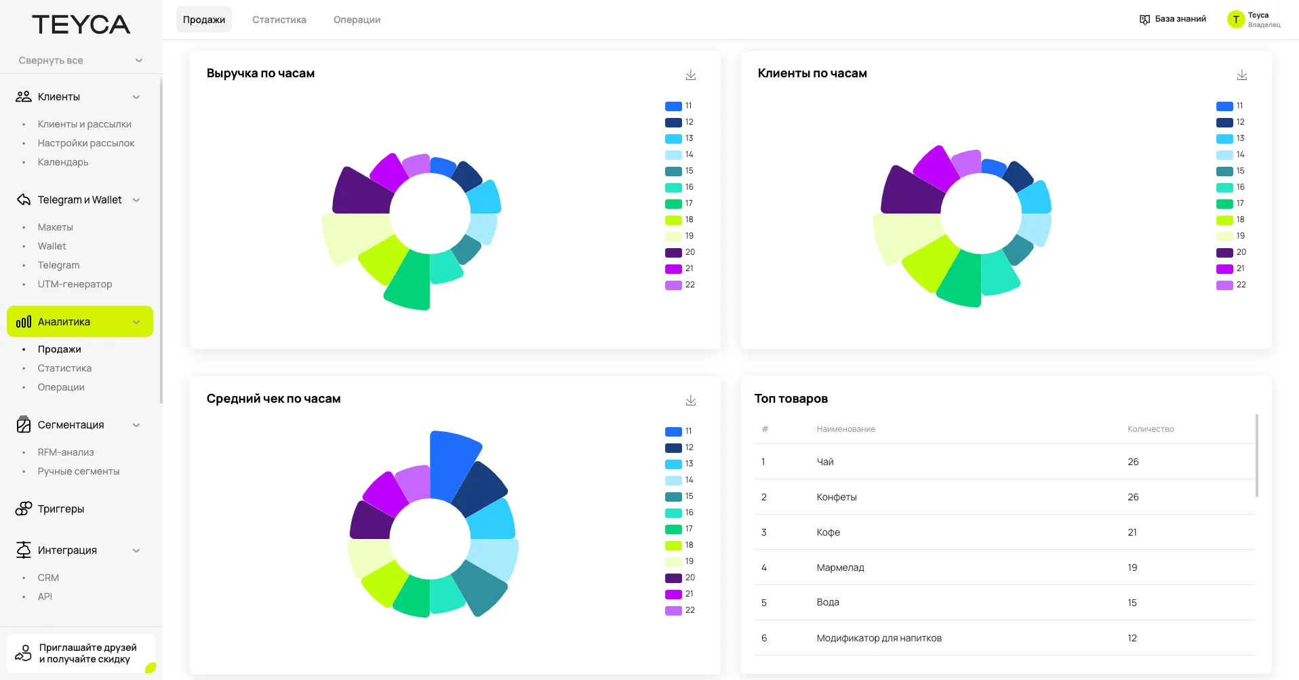Click hour 22 purple swatch in Выручка legend

tap(673, 285)
